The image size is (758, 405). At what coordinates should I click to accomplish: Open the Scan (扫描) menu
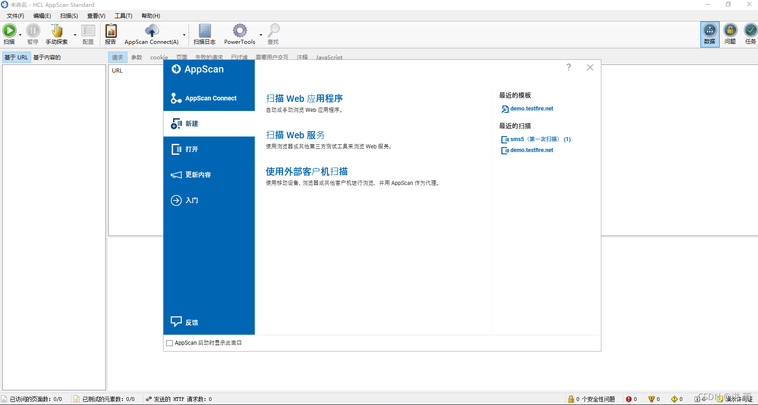pyautogui.click(x=69, y=16)
